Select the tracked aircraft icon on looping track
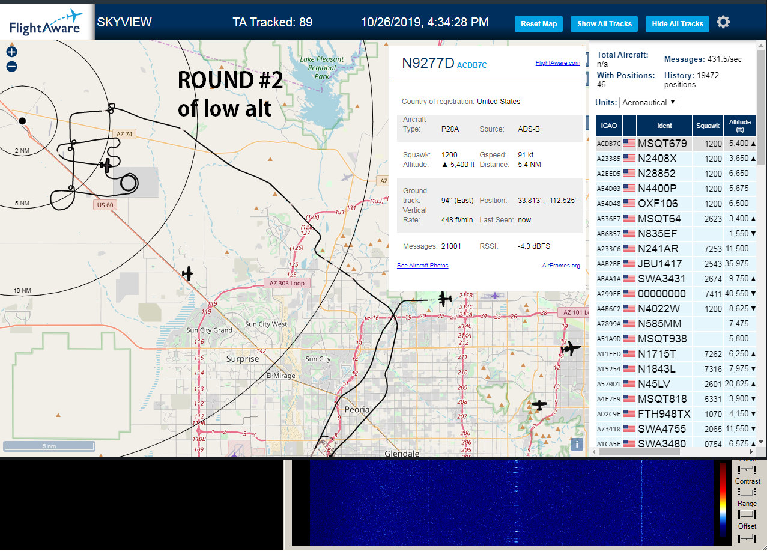 click(106, 165)
